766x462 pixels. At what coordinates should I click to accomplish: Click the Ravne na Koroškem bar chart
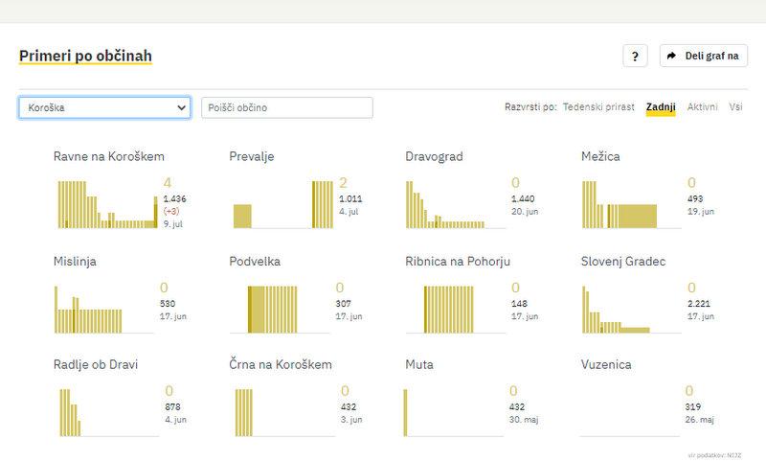click(105, 203)
